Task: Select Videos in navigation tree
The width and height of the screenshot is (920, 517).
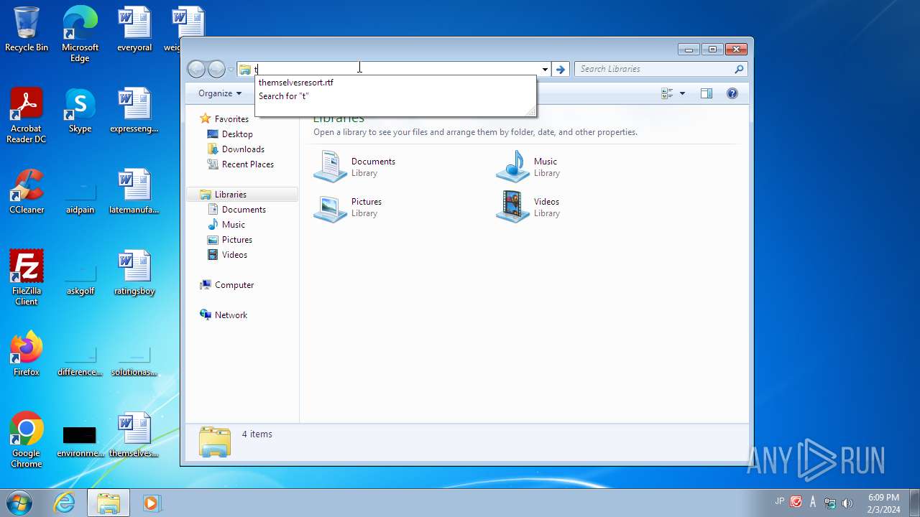Action: pos(234,255)
